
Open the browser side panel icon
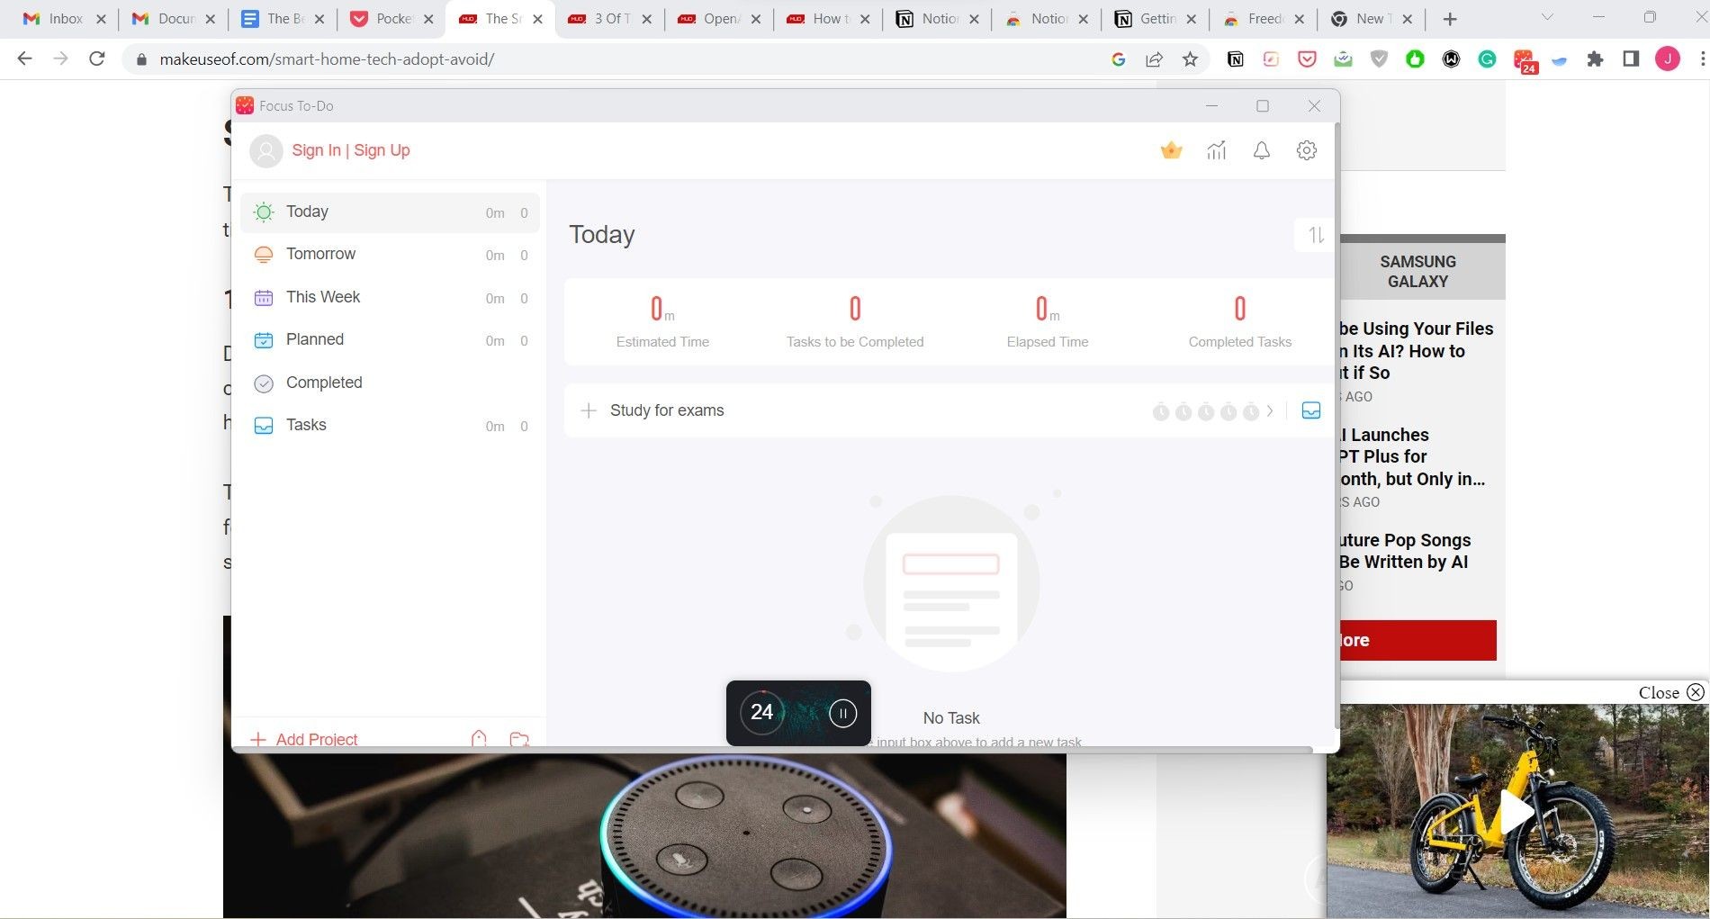click(1631, 59)
